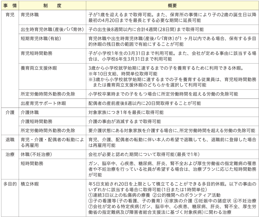
Task: Click summary about 退職前に登録した場合は再雇用可能
Action: click(172, 143)
